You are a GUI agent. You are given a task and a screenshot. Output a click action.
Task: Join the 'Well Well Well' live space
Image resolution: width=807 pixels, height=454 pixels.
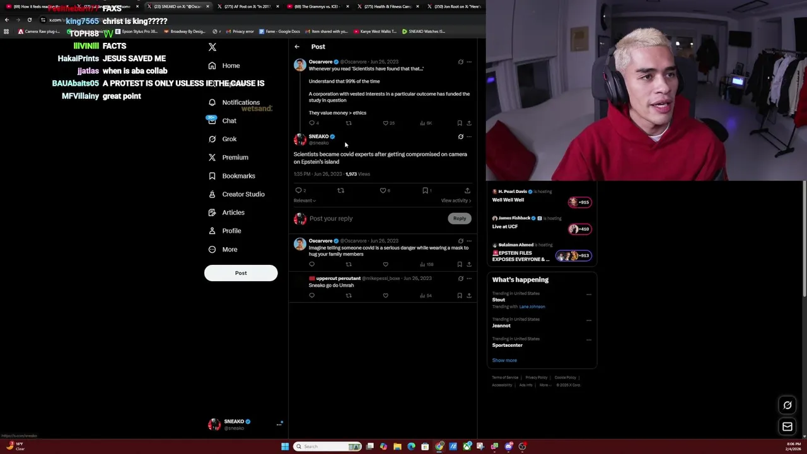[x=579, y=202]
